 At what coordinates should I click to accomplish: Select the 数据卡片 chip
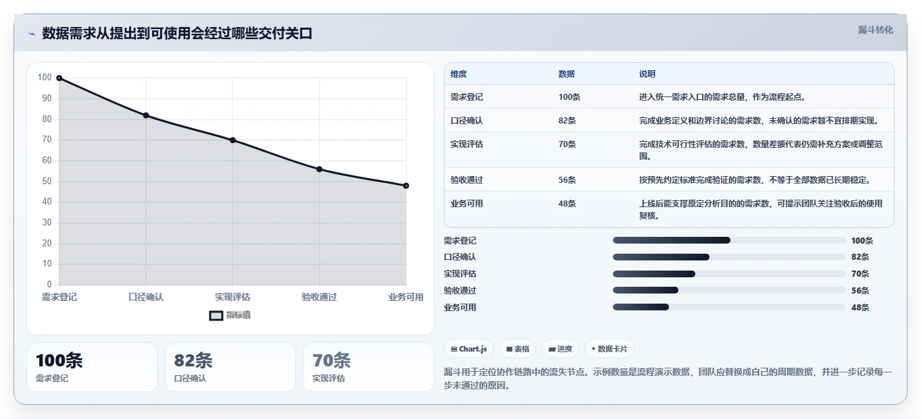click(x=609, y=349)
